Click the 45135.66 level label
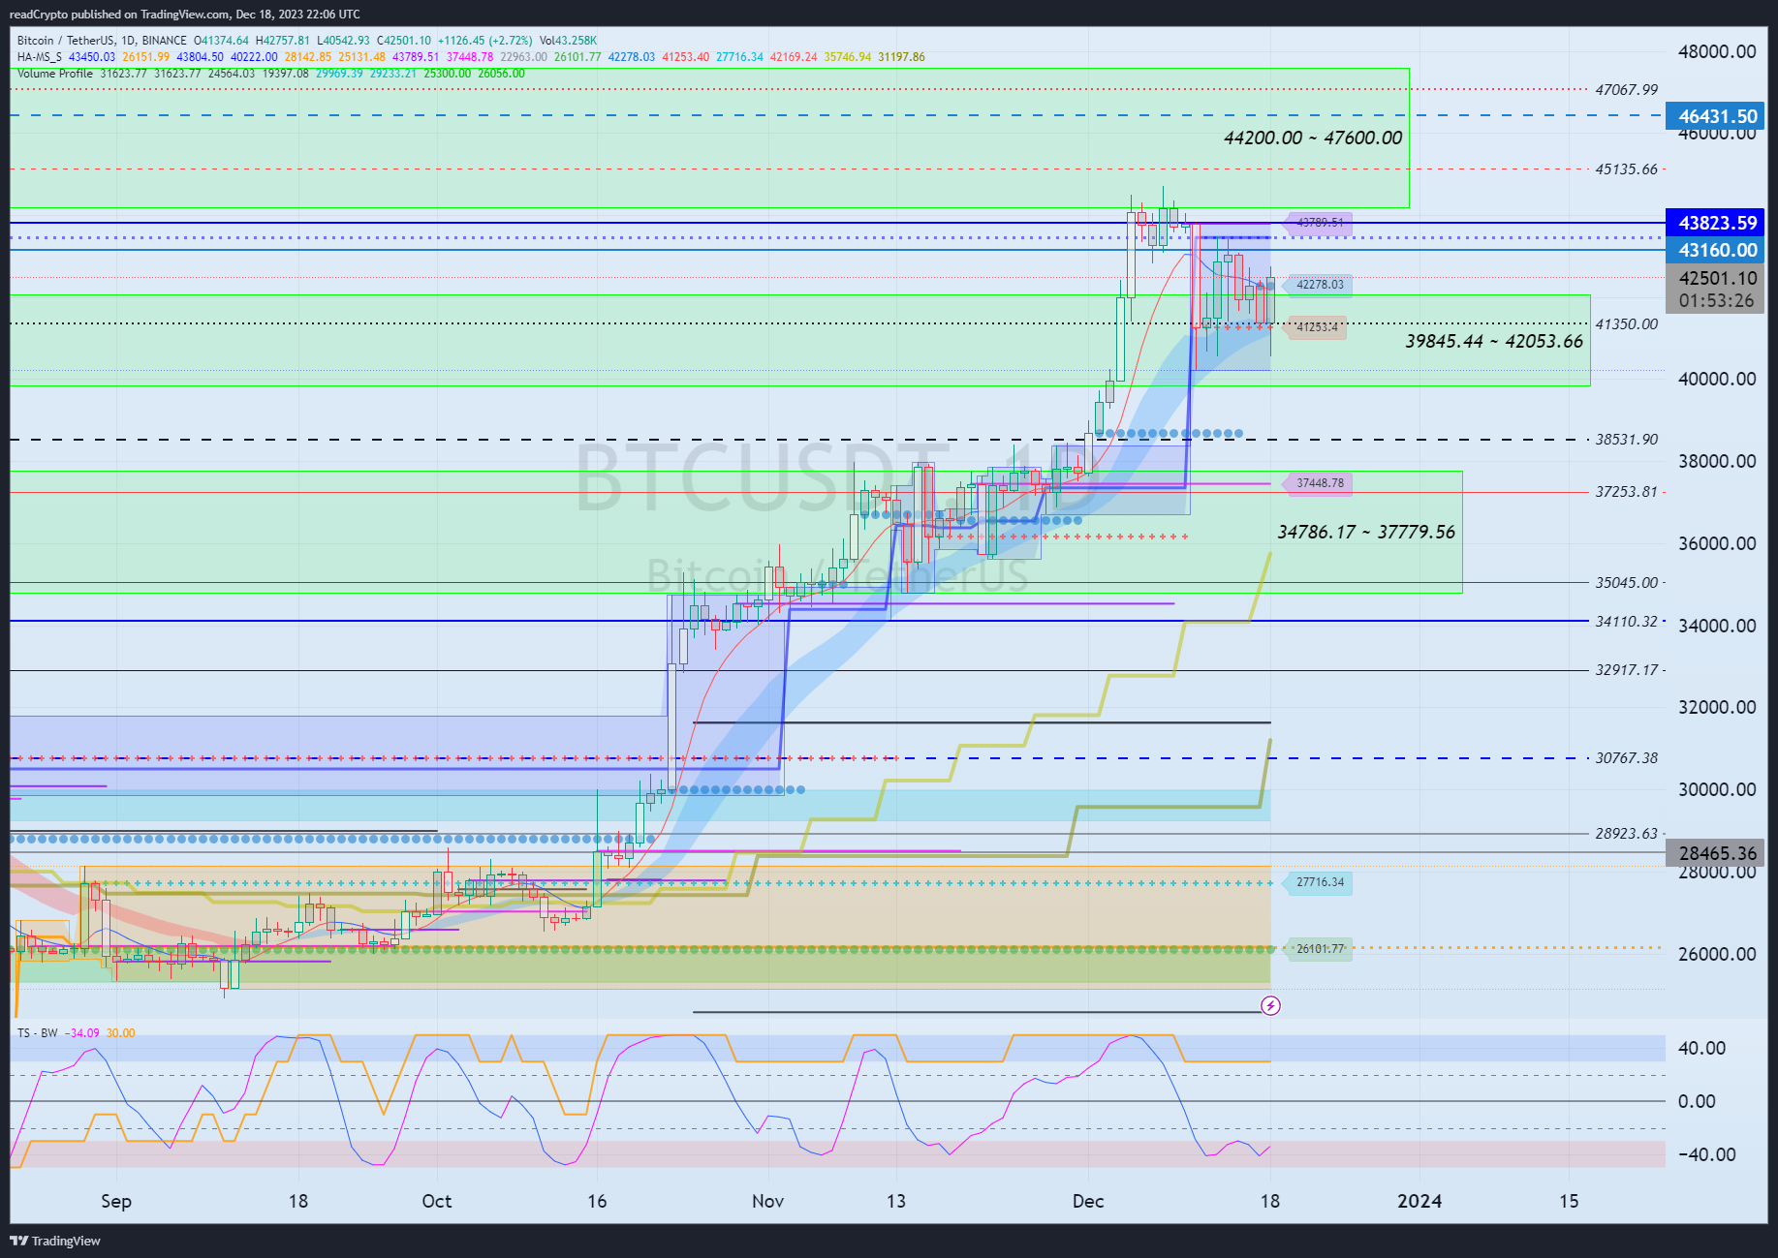Viewport: 1778px width, 1258px height. (x=1627, y=169)
